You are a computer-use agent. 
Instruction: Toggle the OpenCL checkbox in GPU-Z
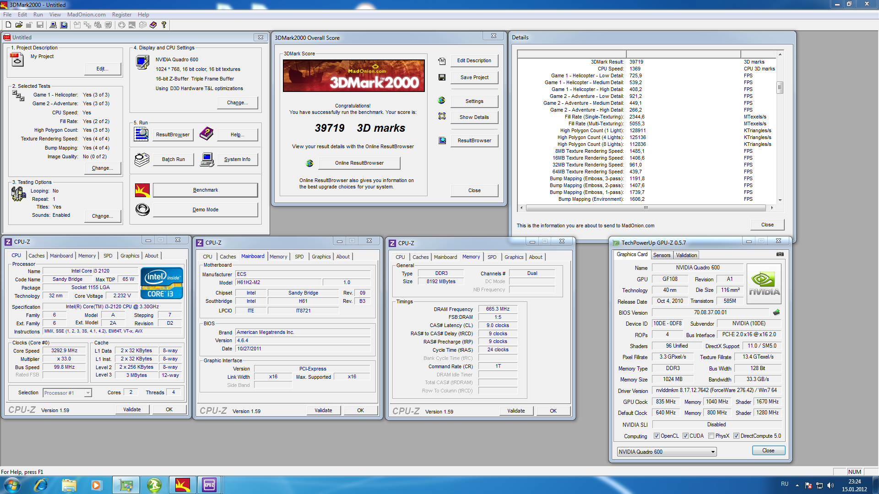pyautogui.click(x=657, y=436)
